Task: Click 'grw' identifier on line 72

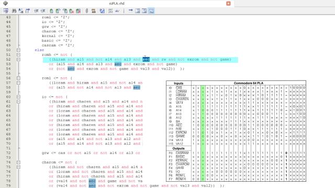Action: tap(46, 153)
